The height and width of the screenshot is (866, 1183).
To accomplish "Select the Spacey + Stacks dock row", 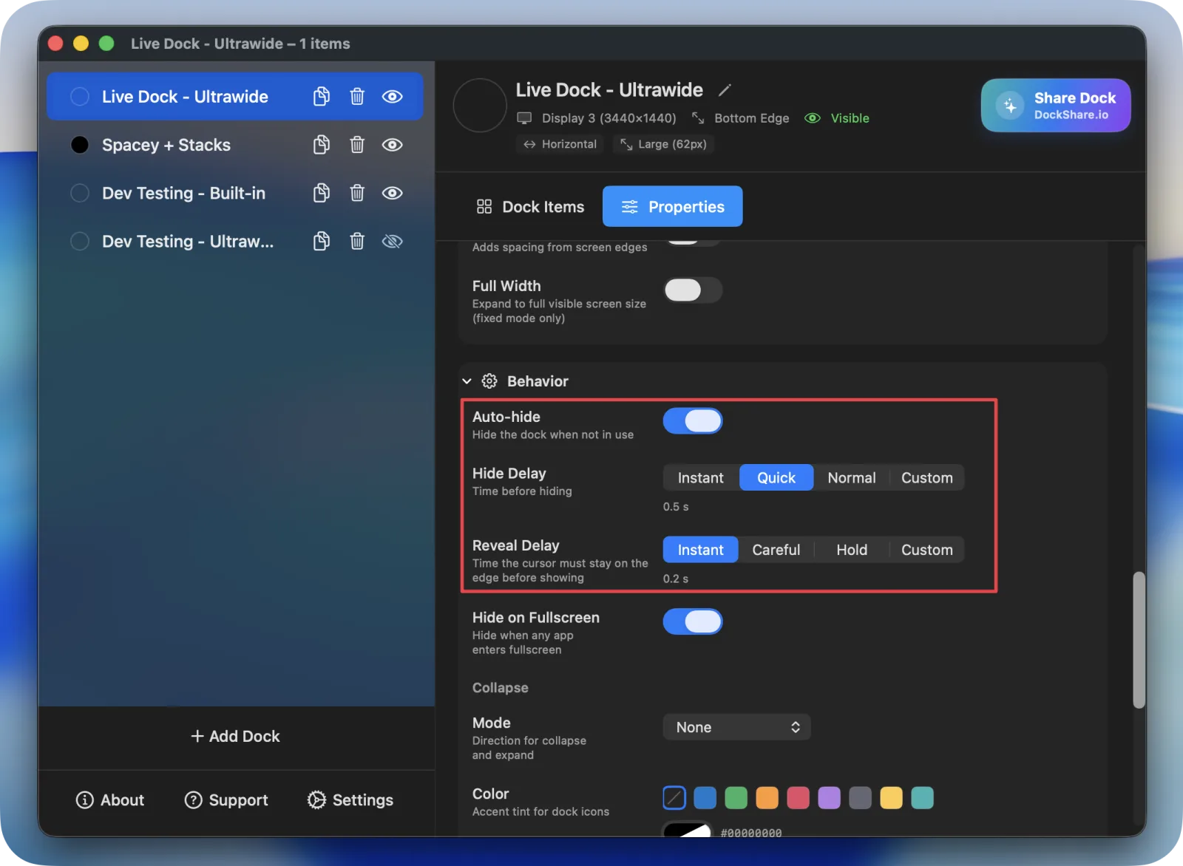I will pos(235,145).
